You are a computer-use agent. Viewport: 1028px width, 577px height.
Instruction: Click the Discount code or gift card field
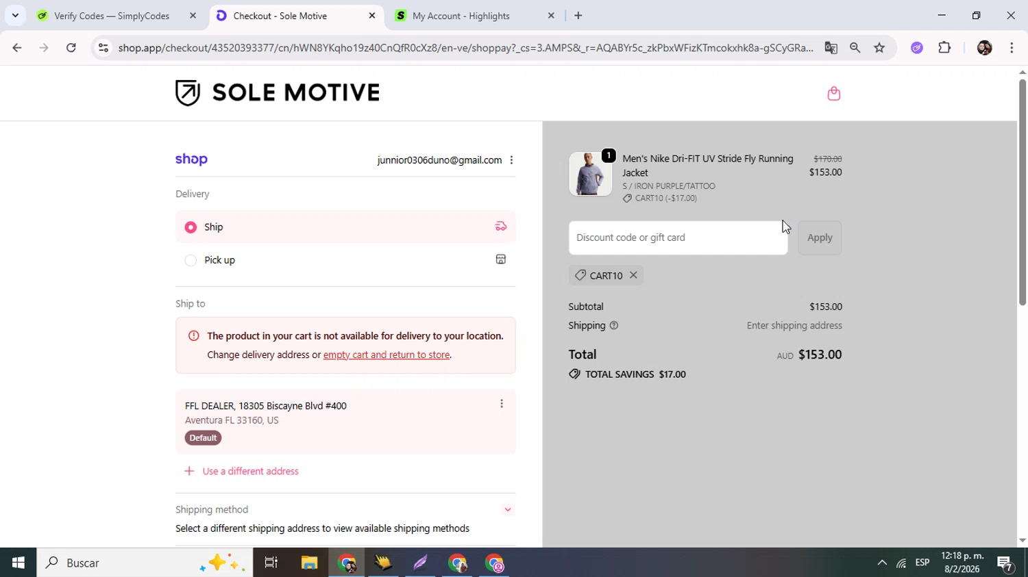(x=678, y=238)
